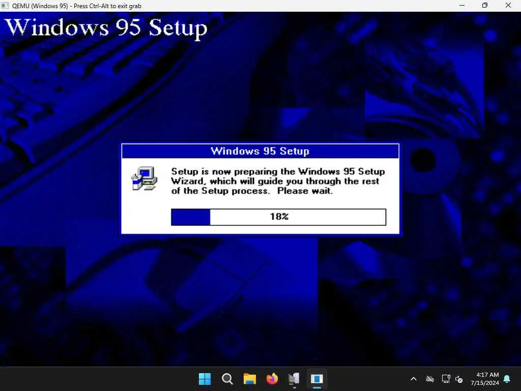This screenshot has height=391, width=521.
Task: Click the OneDrive cloud tray icon
Action: tap(430, 379)
